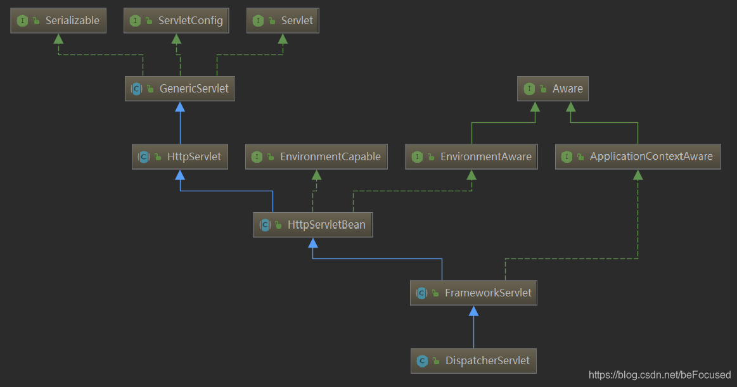Screen dimensions: 737x387
Task: Click the green lock icon beside Serializable
Action: coord(35,21)
